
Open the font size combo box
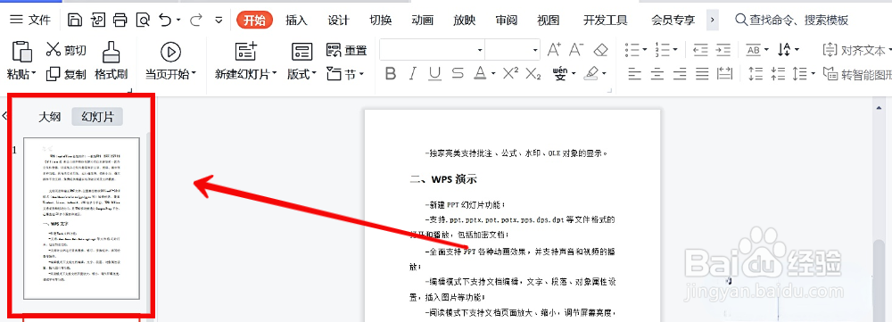tap(512, 50)
